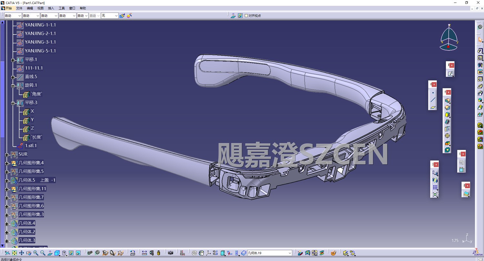484x261 pixels.
Task: Click the Normal View icon
Action: tap(50, 253)
